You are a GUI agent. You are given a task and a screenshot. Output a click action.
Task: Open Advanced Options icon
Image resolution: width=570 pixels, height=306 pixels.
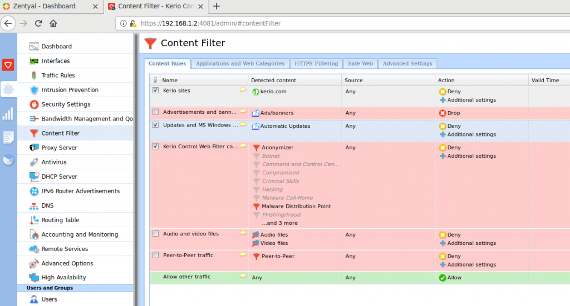click(x=34, y=264)
